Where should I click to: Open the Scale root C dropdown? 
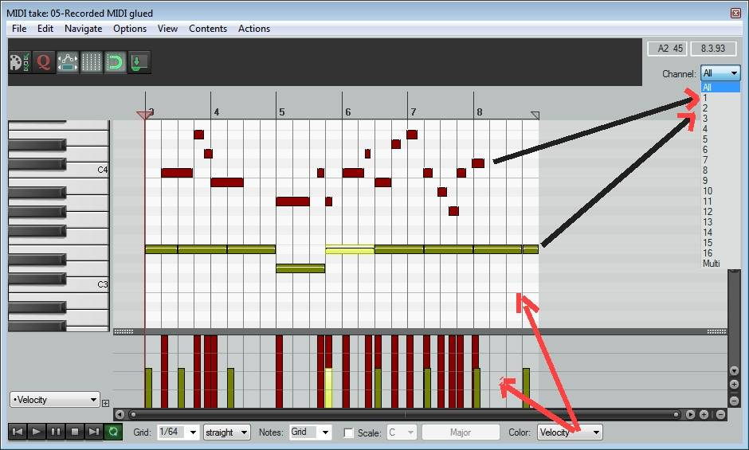[x=402, y=432]
